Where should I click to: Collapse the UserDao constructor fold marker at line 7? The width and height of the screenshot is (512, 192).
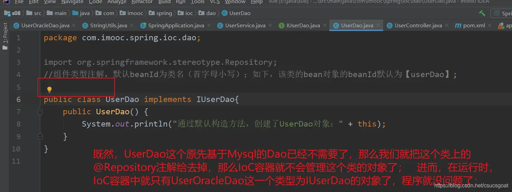tap(40, 112)
